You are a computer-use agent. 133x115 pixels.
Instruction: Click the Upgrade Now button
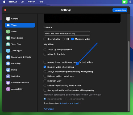pos(120,10)
